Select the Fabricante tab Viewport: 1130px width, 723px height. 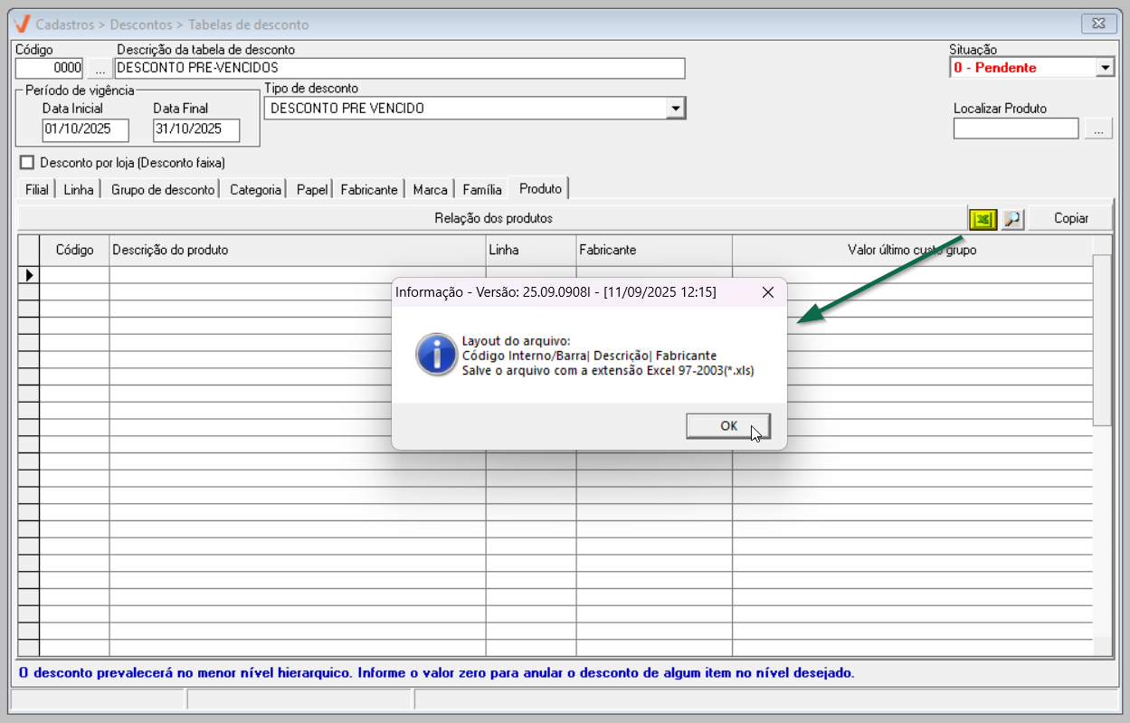(x=368, y=190)
